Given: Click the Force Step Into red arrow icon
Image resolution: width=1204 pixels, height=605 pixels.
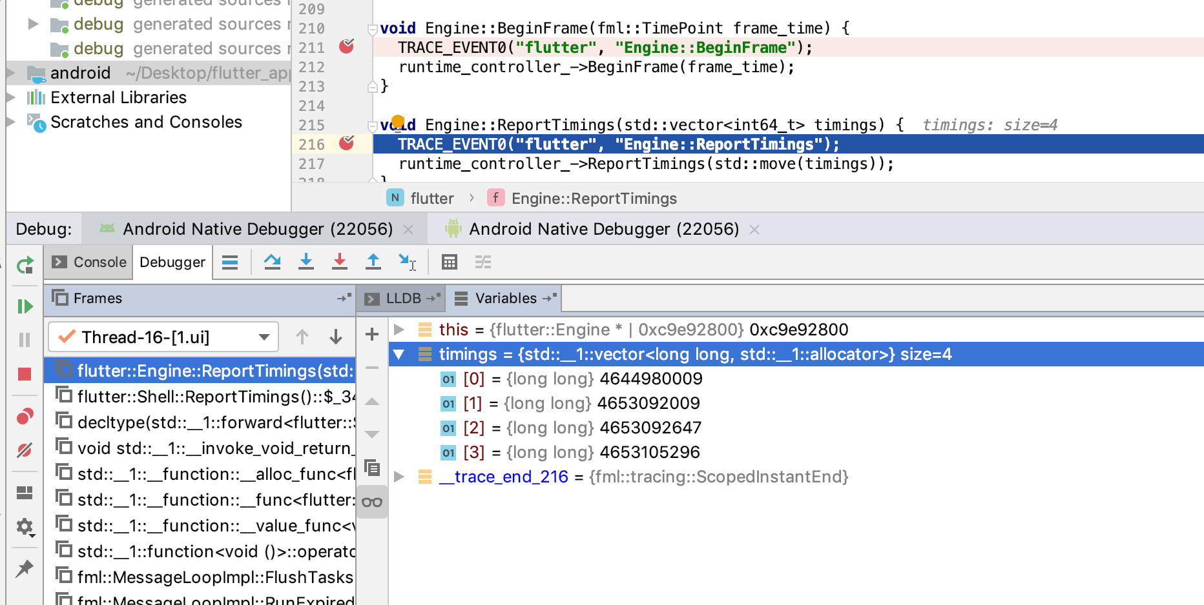Looking at the screenshot, I should [340, 262].
